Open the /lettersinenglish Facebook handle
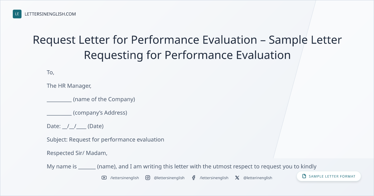 (x=214, y=178)
